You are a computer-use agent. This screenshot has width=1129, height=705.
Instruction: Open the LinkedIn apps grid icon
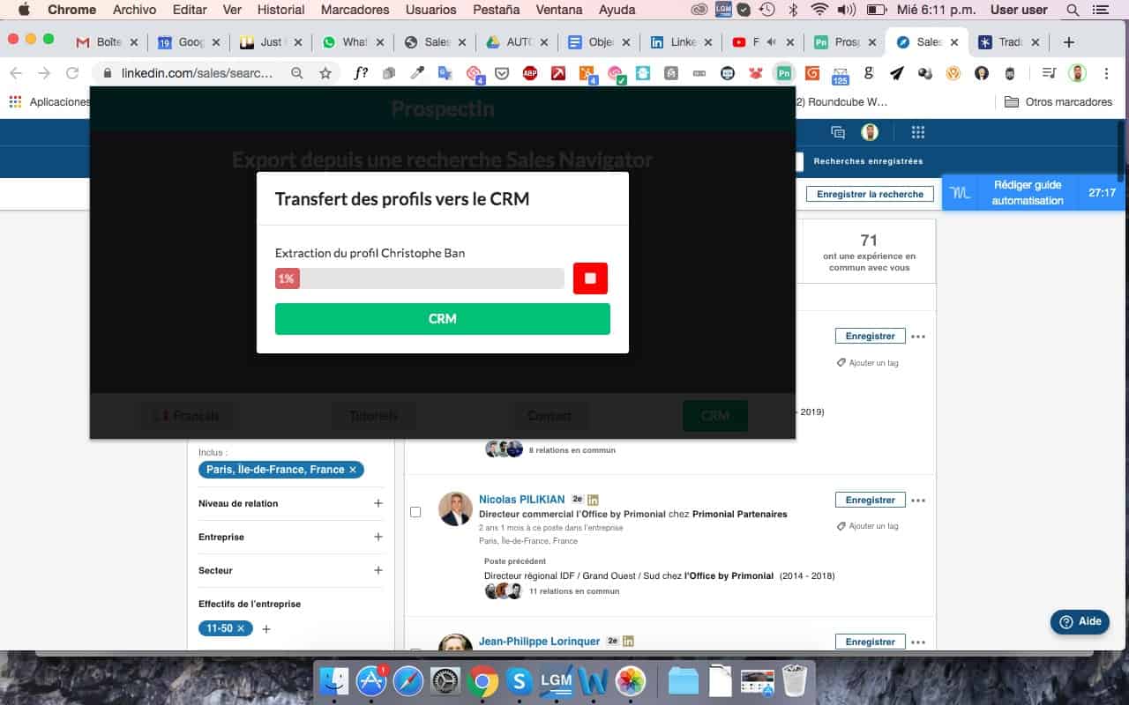(x=918, y=132)
